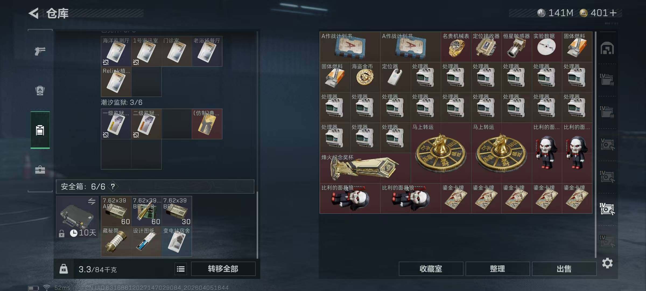This screenshot has width=646, height=291.
Task: Select the backpack icon in the left sidebar
Action: pyautogui.click(x=40, y=90)
